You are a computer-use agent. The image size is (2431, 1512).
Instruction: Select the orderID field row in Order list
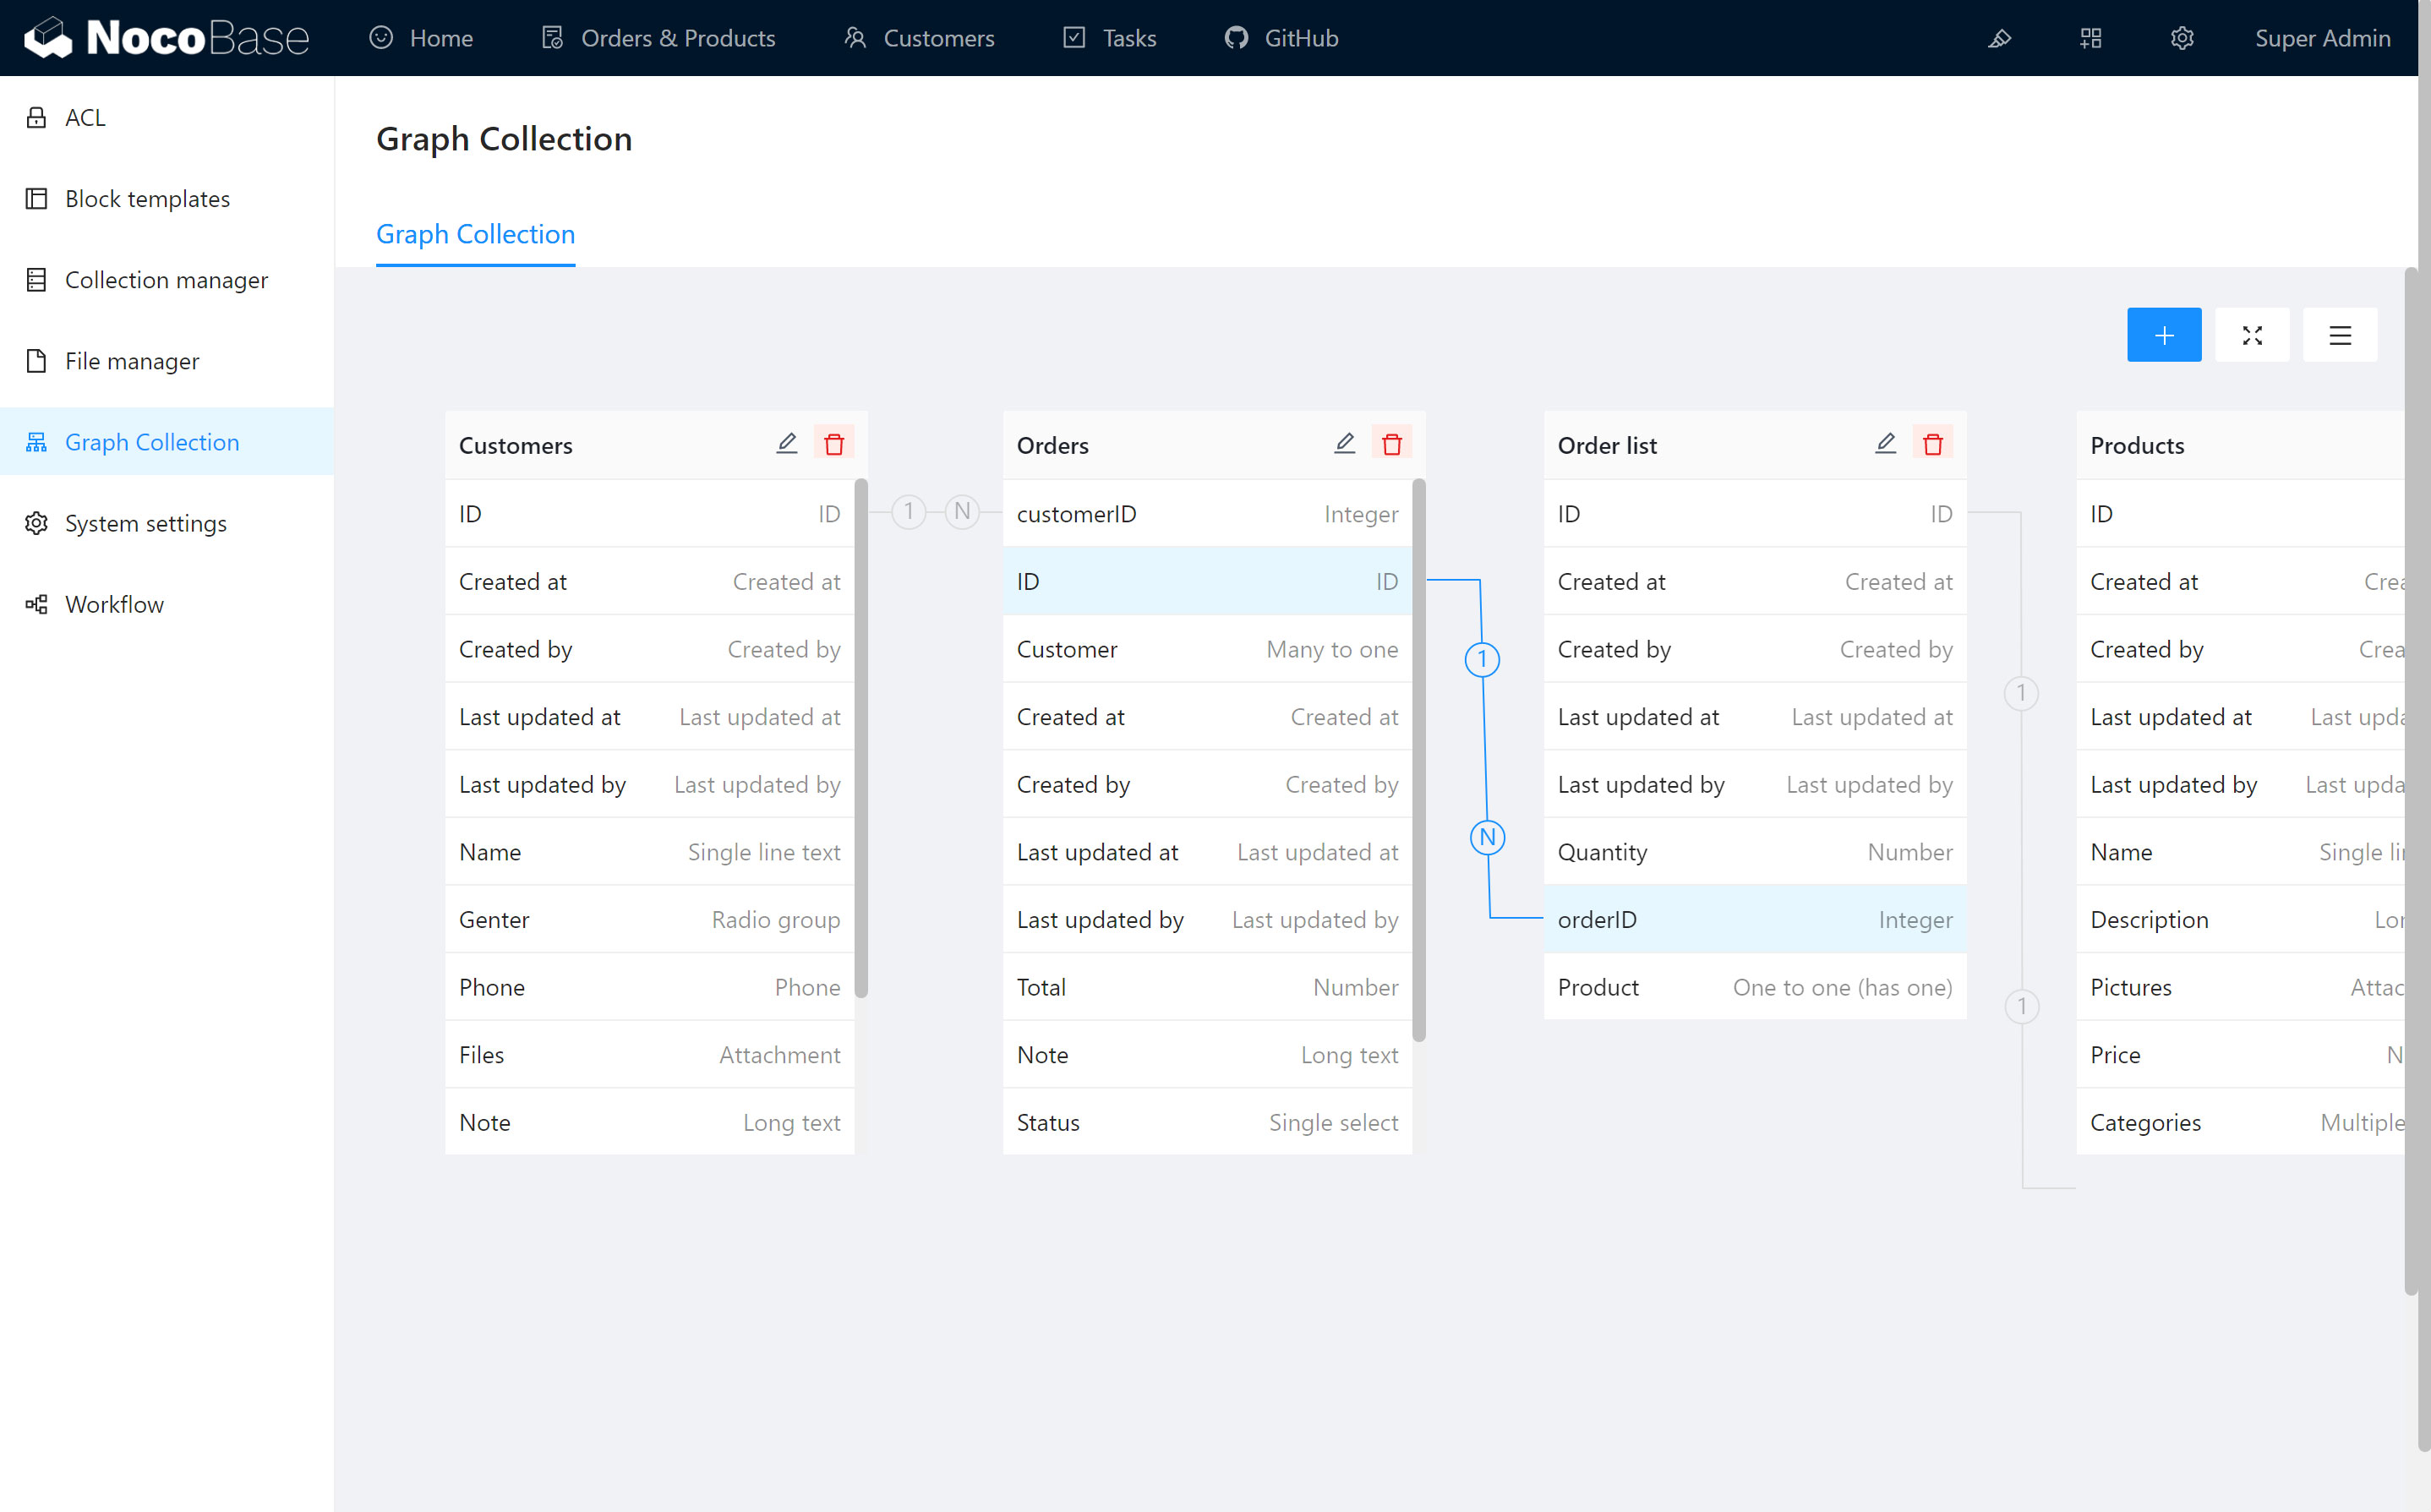click(x=1754, y=919)
